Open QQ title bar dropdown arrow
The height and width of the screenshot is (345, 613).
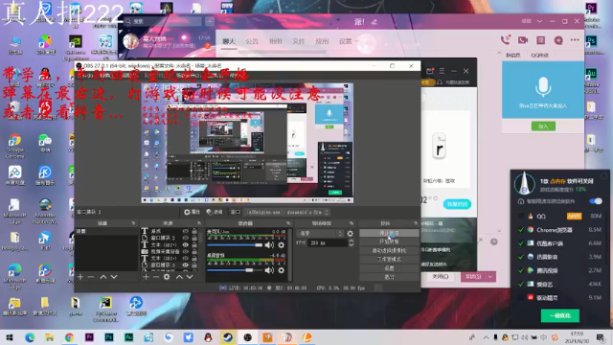pos(539,21)
